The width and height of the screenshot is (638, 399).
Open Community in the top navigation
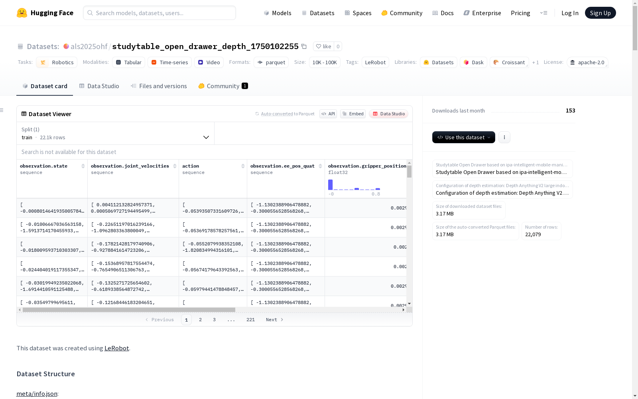[x=402, y=13]
